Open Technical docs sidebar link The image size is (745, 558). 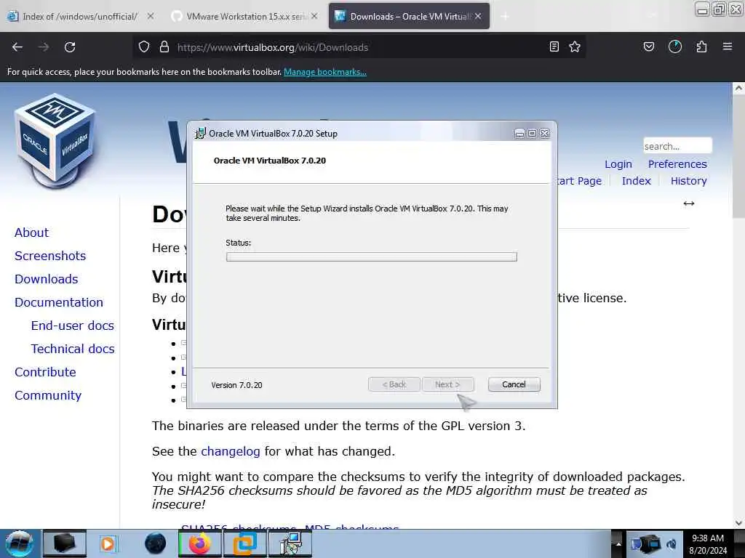coord(73,349)
